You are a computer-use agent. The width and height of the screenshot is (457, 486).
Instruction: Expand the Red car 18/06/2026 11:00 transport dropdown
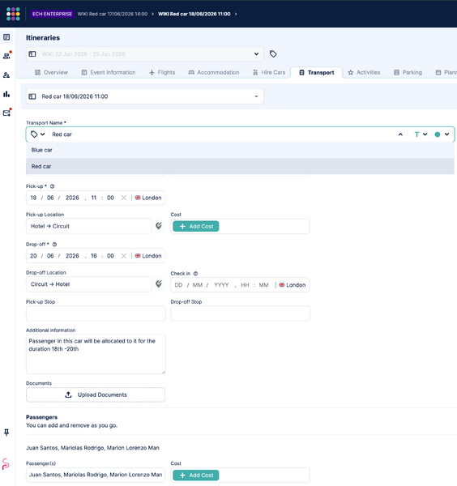256,96
